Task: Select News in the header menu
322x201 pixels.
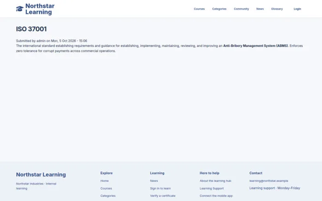Action: point(260,9)
